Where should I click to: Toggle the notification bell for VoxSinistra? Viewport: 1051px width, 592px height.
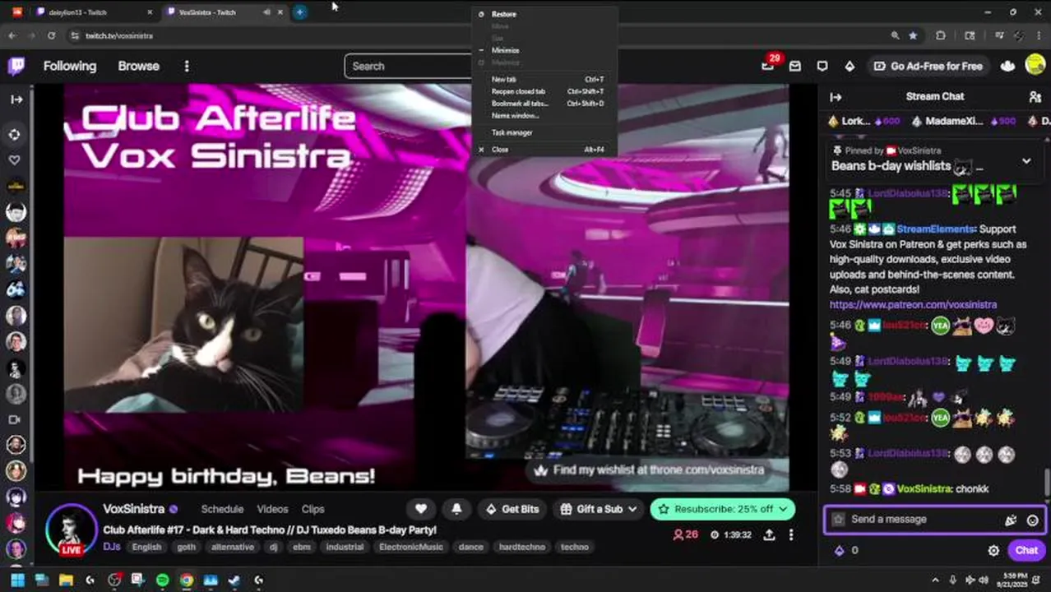point(456,510)
